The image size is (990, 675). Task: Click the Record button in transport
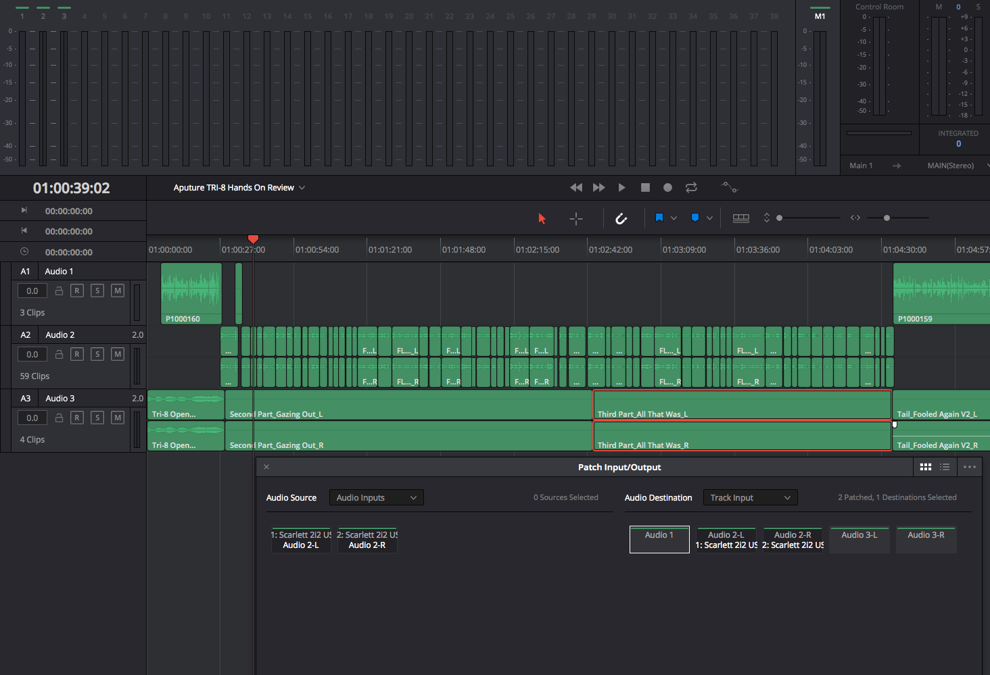point(667,188)
